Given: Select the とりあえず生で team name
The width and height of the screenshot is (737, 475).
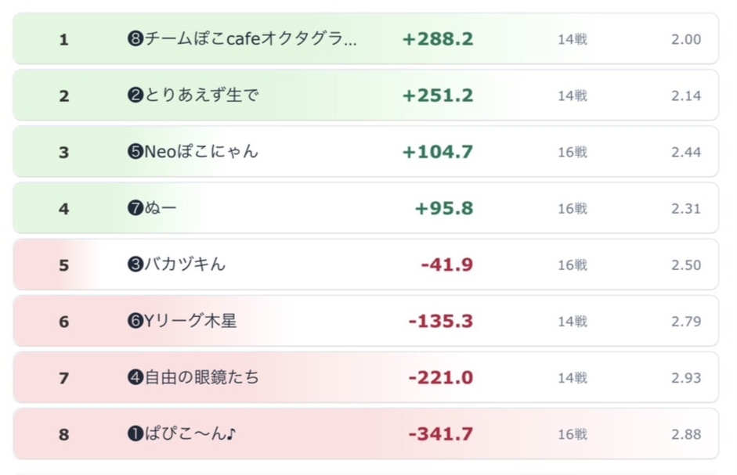Looking at the screenshot, I should tap(201, 95).
